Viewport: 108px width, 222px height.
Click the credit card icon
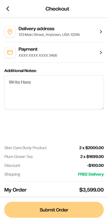(x=10, y=52)
